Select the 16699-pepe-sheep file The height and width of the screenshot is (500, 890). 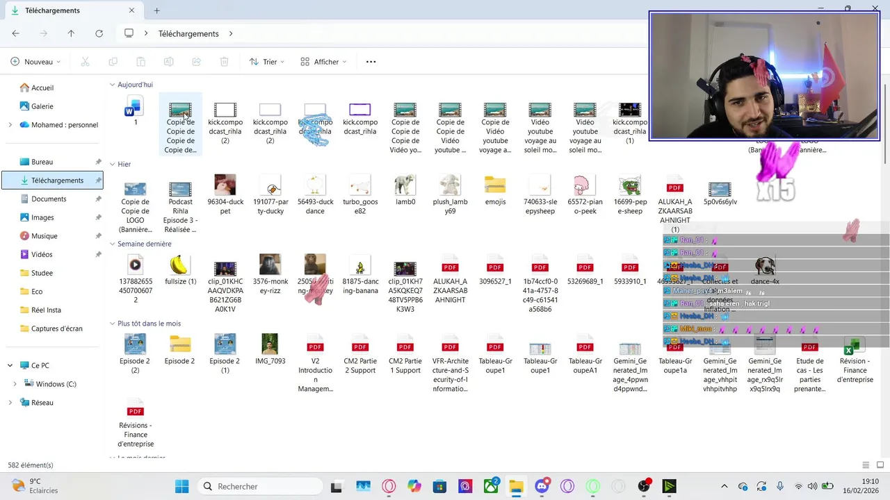click(630, 194)
